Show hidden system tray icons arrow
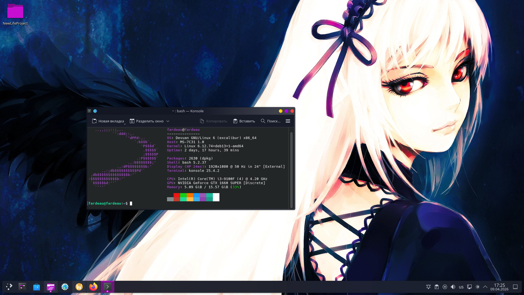Viewport: 524px width, 295px height. pos(485,287)
